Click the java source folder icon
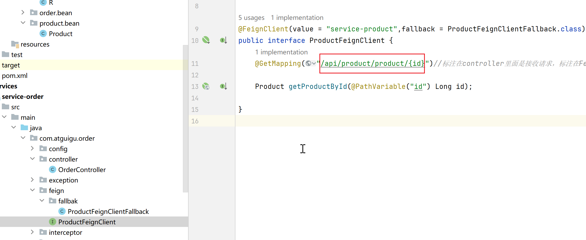 [24, 128]
